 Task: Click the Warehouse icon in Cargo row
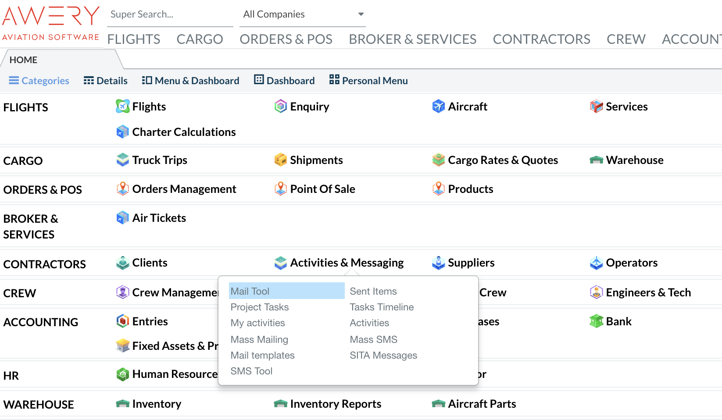pos(596,160)
